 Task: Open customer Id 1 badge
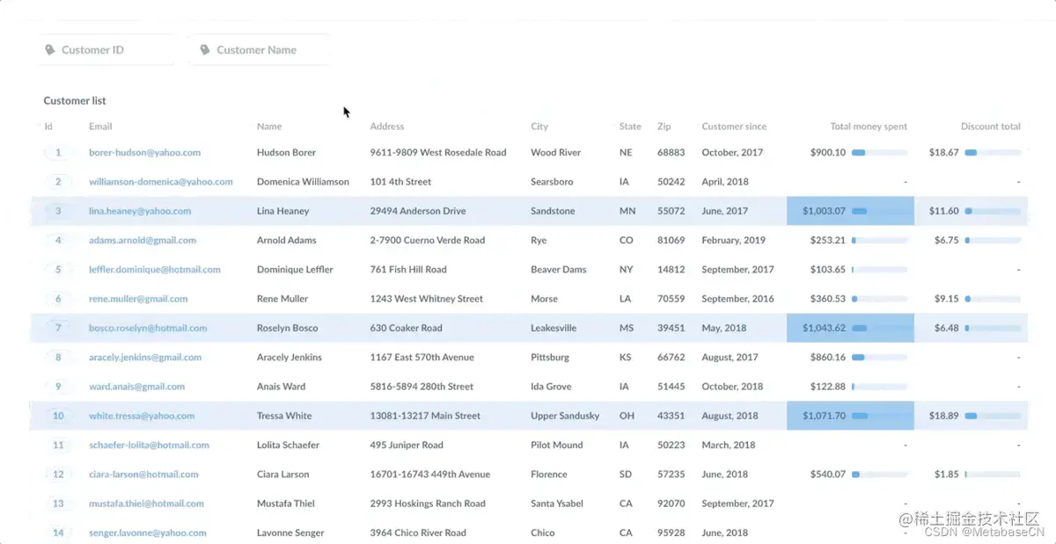(x=58, y=153)
